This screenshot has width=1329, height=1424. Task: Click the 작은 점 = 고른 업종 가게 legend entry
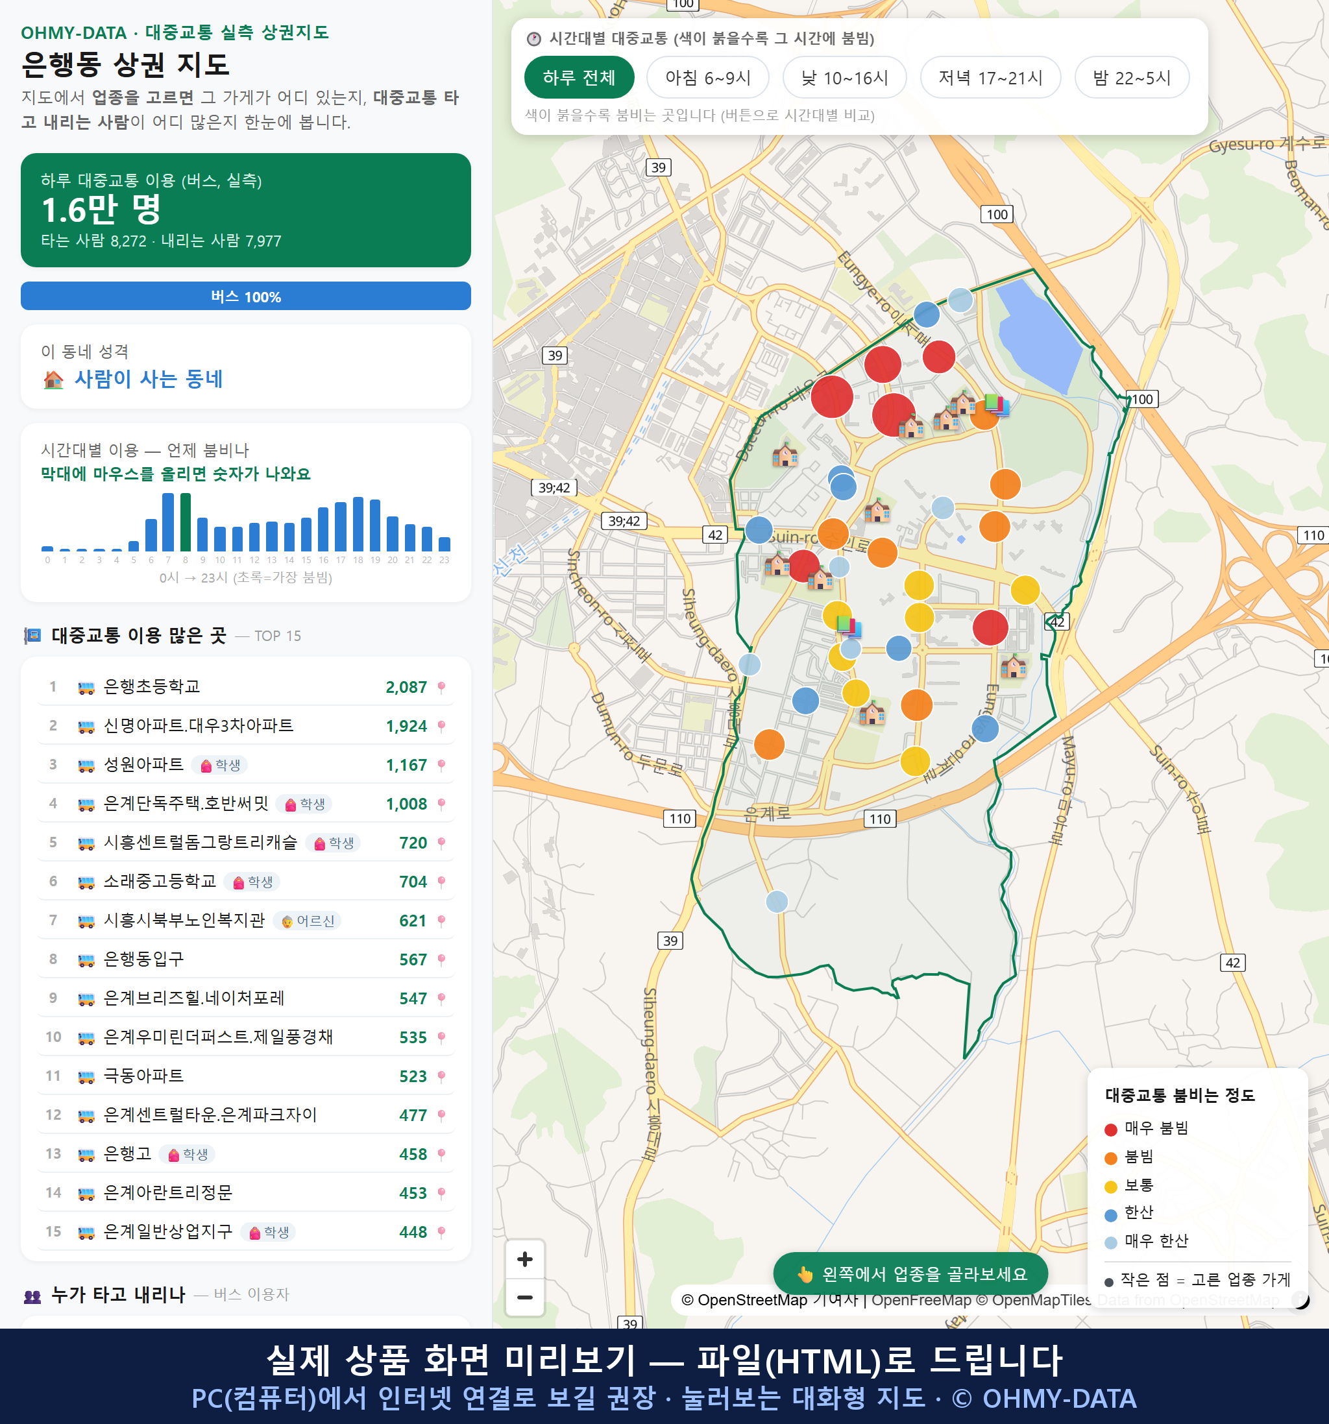(x=1198, y=1280)
